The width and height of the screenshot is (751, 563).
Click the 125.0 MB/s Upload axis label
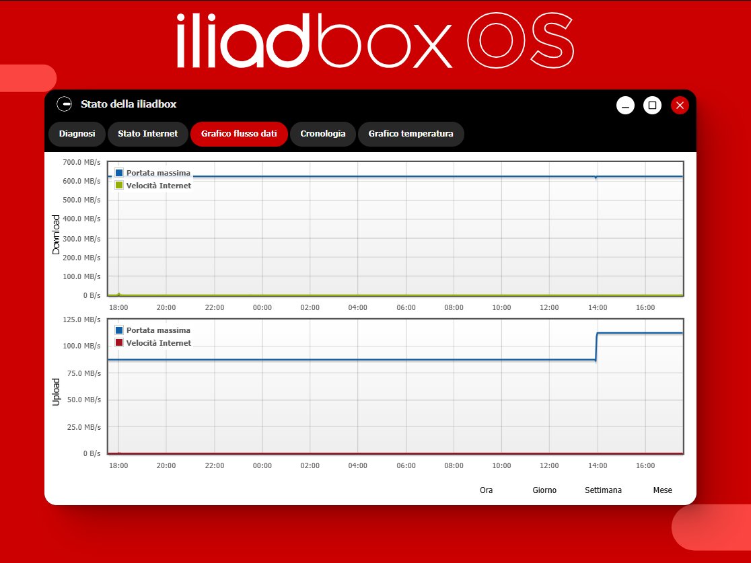click(x=81, y=320)
